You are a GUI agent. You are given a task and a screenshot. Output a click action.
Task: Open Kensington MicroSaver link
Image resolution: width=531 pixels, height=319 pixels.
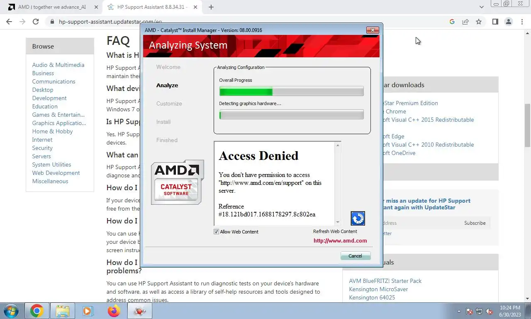(378, 289)
